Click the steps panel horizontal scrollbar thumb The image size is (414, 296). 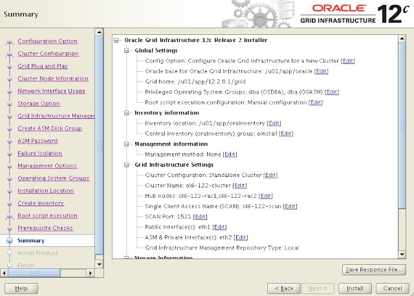34,273
